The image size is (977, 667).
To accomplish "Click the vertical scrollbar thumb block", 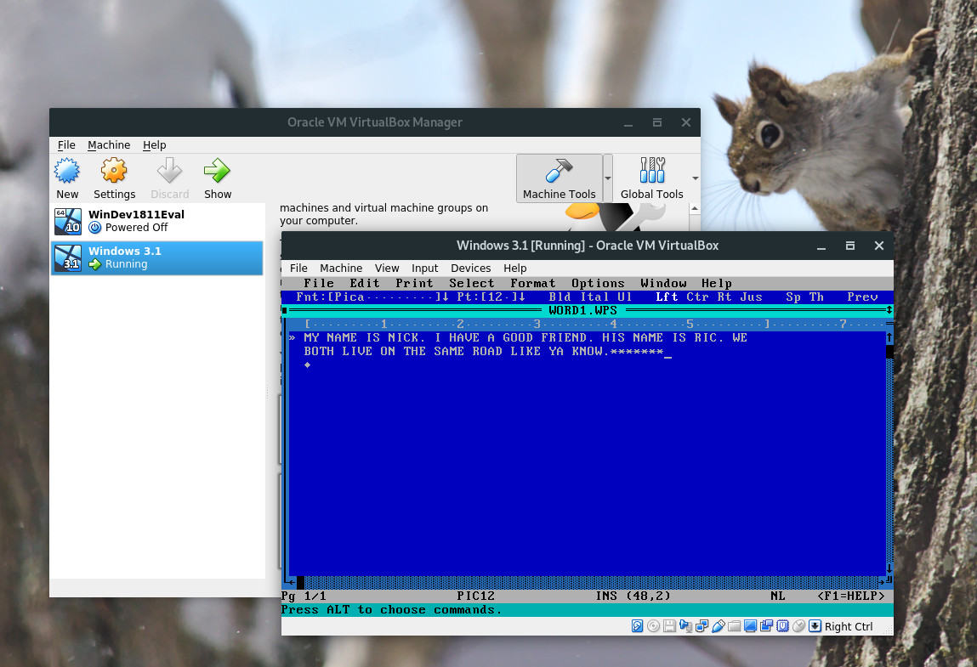I will click(889, 351).
